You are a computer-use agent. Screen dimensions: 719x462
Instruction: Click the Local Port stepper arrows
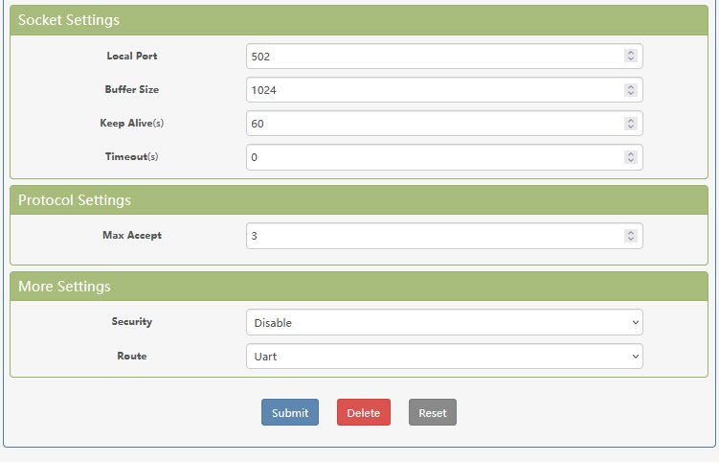(630, 57)
